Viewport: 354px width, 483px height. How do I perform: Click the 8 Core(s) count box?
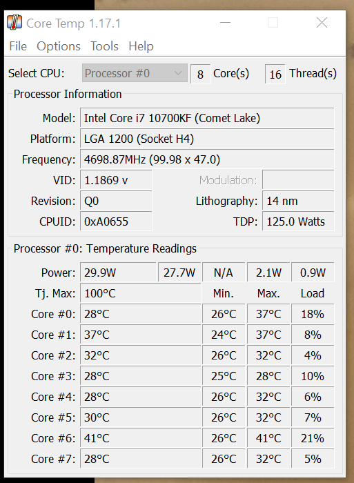tap(200, 74)
